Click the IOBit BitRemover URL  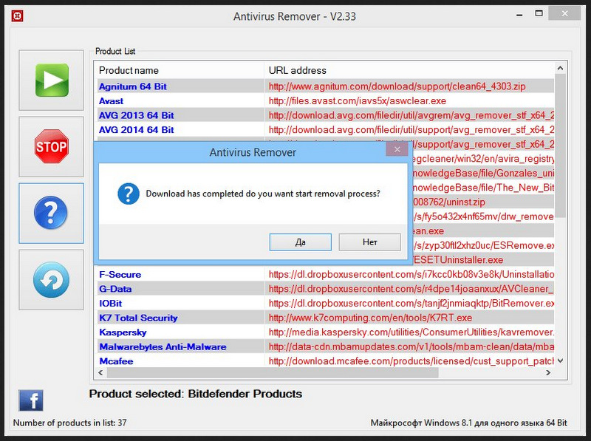(x=411, y=304)
